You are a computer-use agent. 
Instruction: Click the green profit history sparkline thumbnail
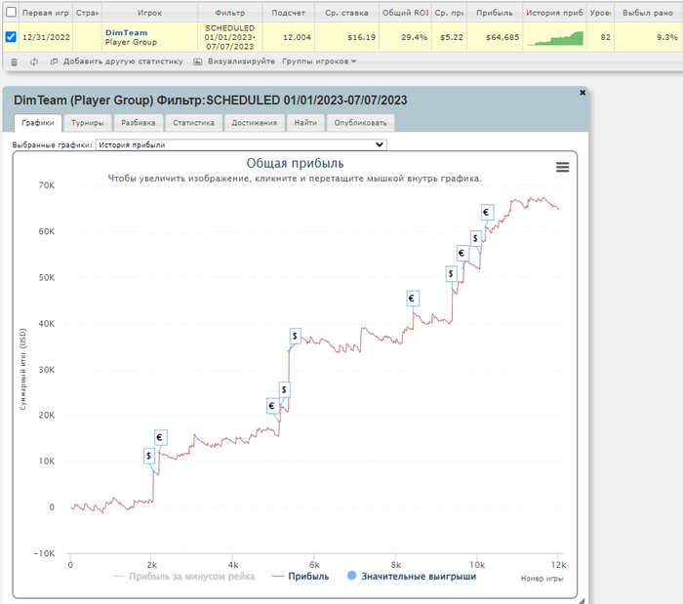(x=555, y=38)
